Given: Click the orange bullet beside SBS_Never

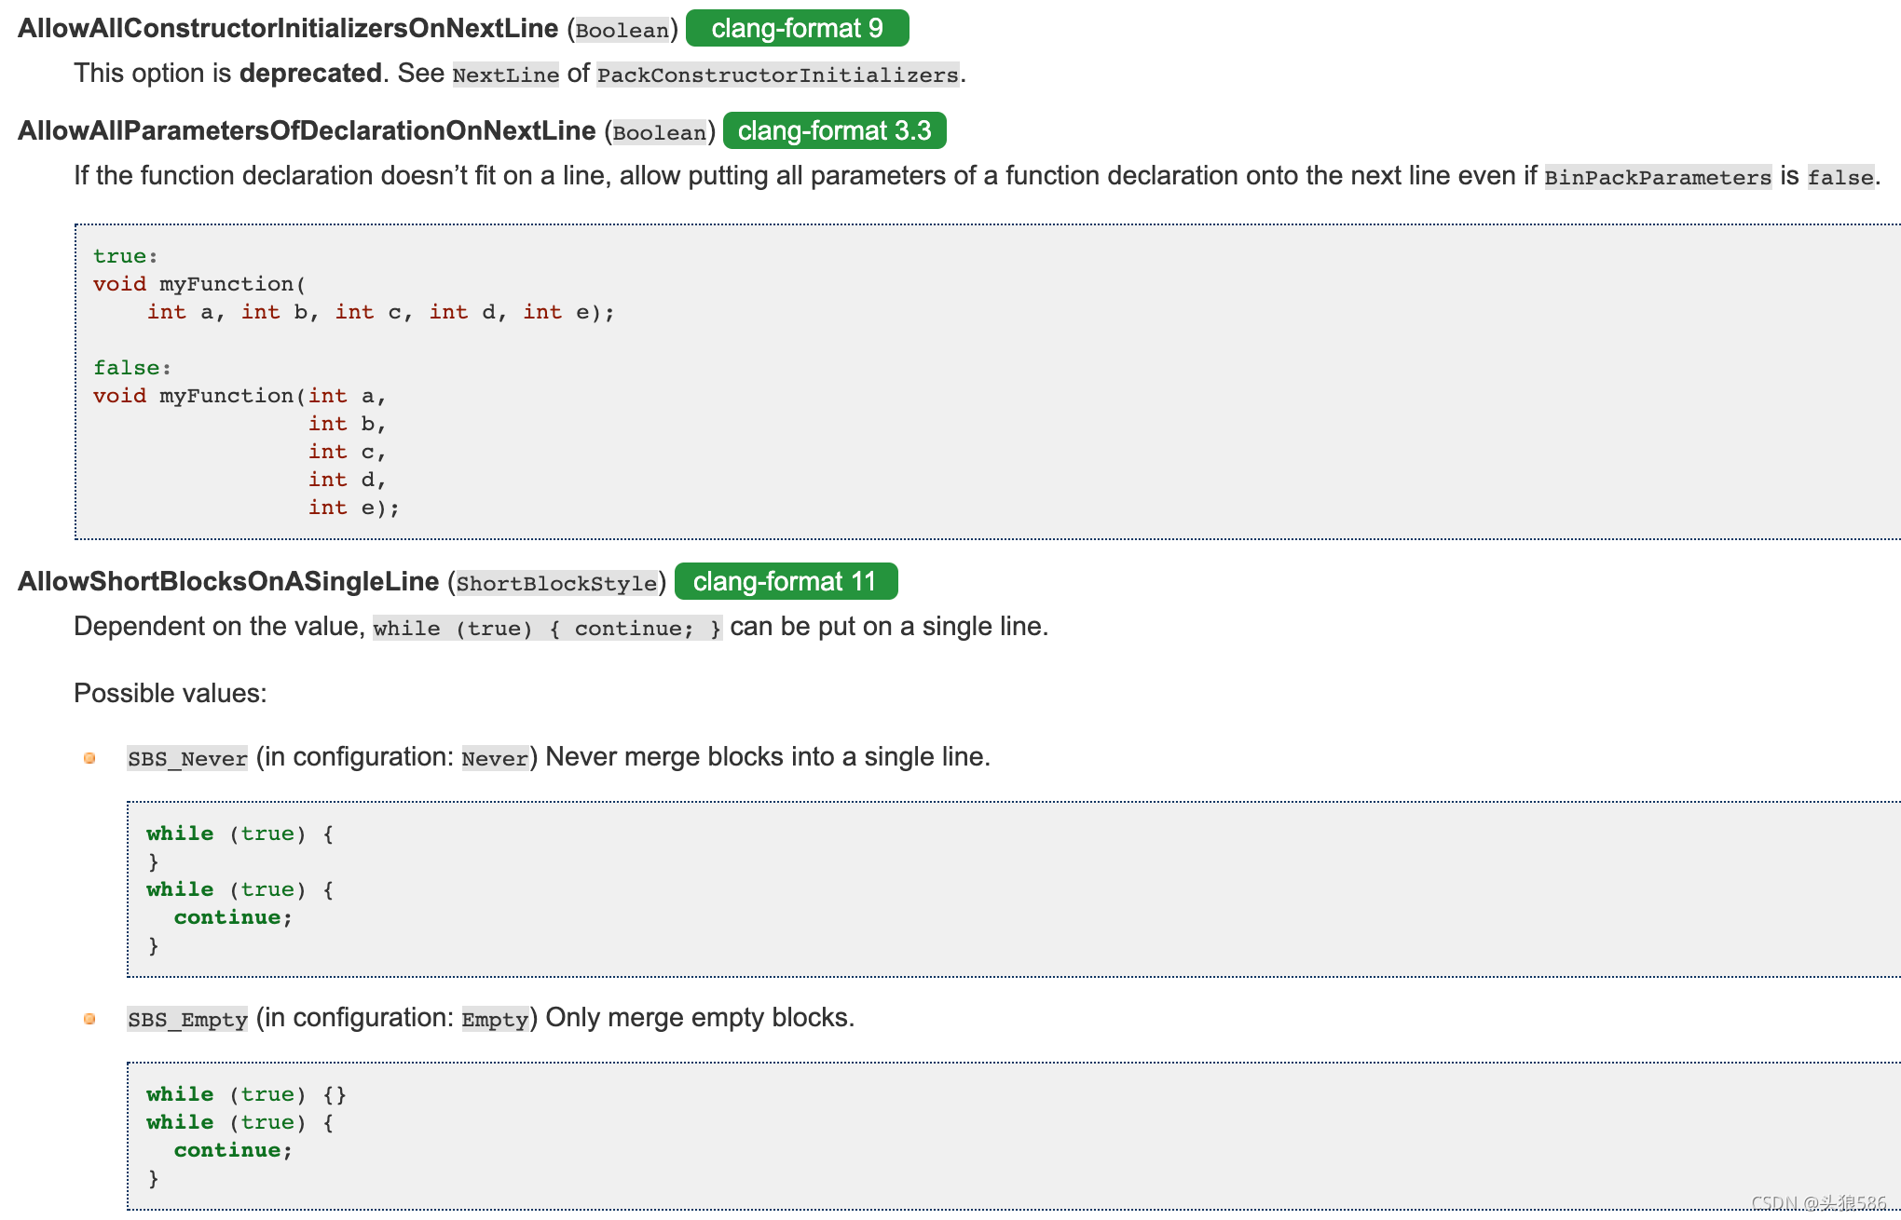Looking at the screenshot, I should (x=89, y=758).
